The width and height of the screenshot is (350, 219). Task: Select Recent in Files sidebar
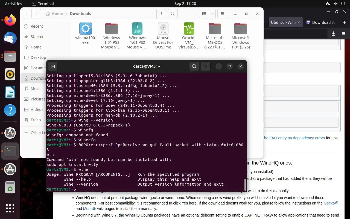(x=46, y=26)
